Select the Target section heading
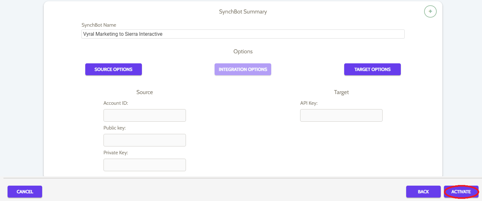The height and width of the screenshot is (201, 482). click(x=341, y=92)
